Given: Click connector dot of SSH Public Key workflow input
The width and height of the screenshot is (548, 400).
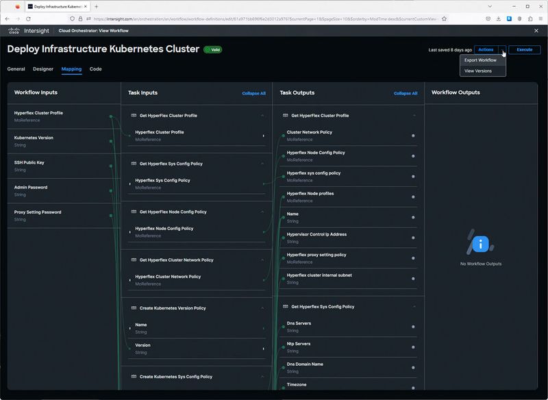Looking at the screenshot, I should [x=111, y=166].
